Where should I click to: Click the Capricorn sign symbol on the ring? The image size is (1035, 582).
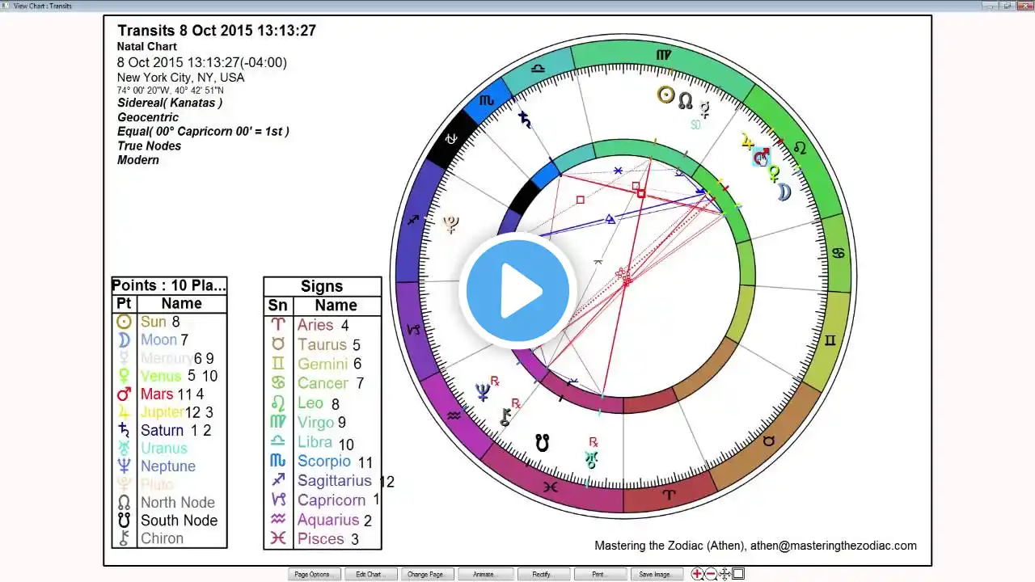click(414, 330)
